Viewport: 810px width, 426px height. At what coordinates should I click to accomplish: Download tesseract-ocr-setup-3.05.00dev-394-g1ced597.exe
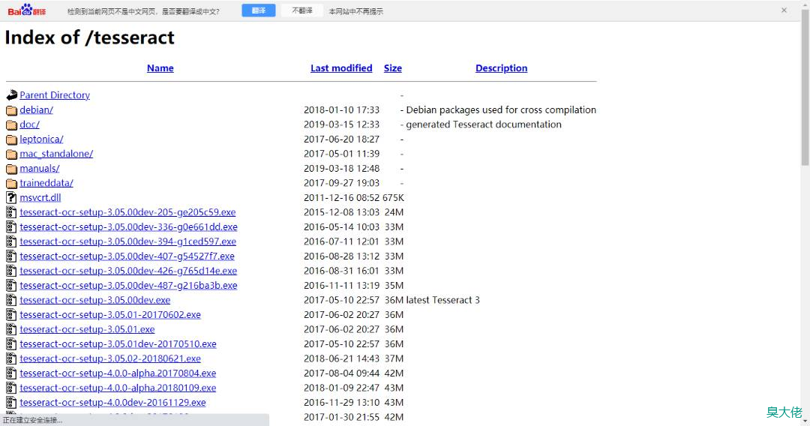click(x=128, y=241)
